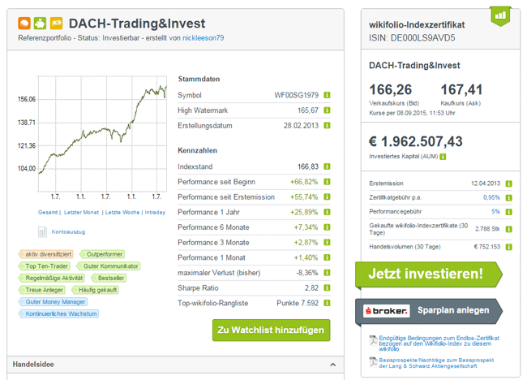Open info icon beside Investiertes Kapital
527x380 pixels.
(x=443, y=157)
